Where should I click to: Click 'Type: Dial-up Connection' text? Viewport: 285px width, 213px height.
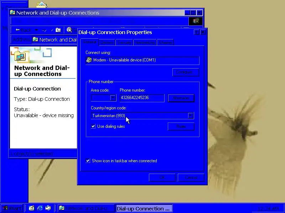42,99
